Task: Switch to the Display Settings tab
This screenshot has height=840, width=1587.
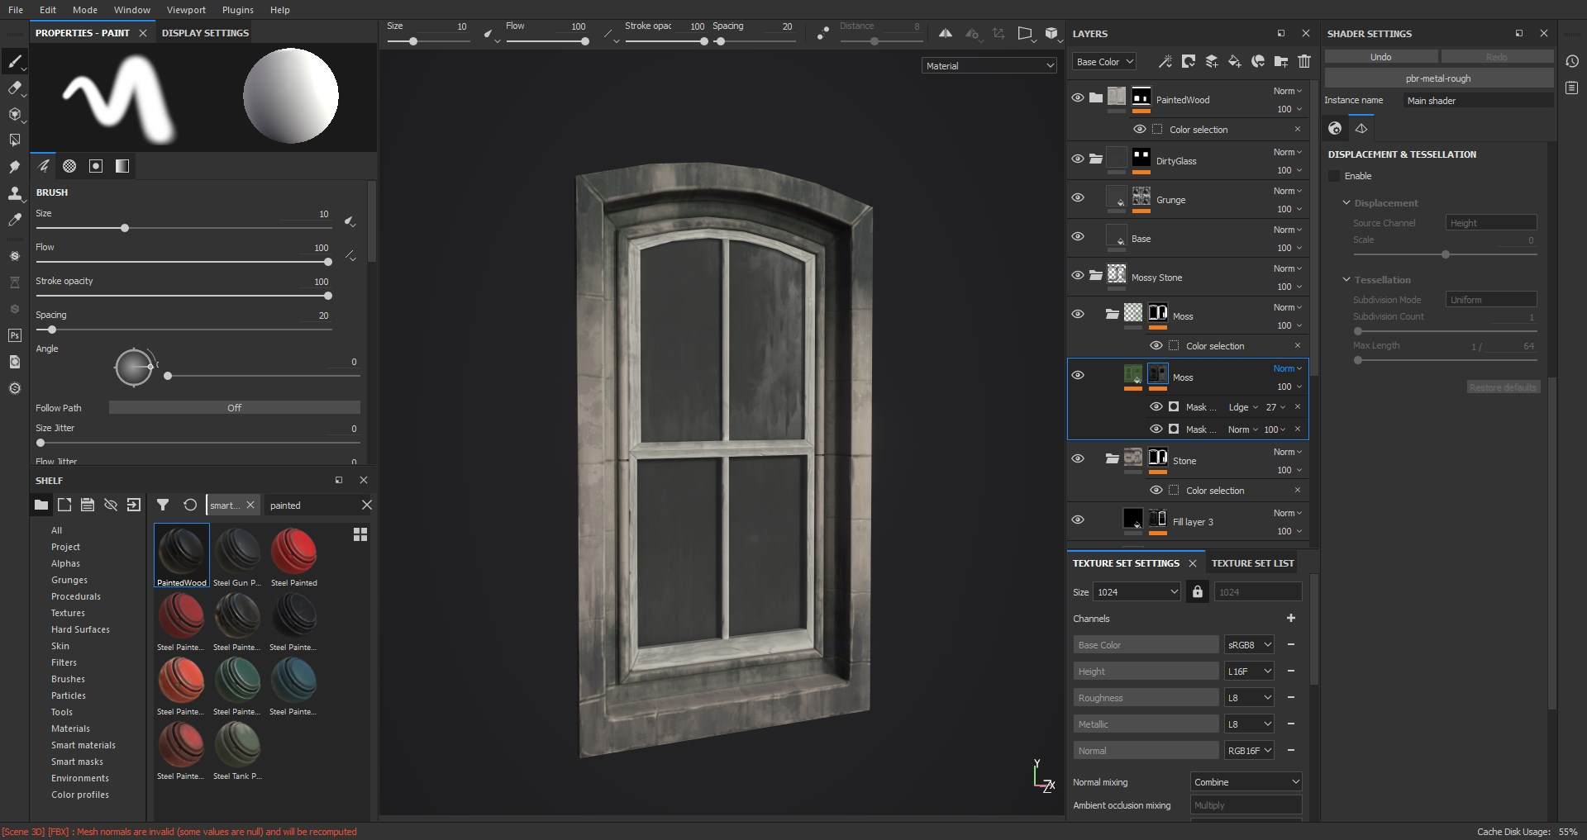Action: click(x=205, y=33)
